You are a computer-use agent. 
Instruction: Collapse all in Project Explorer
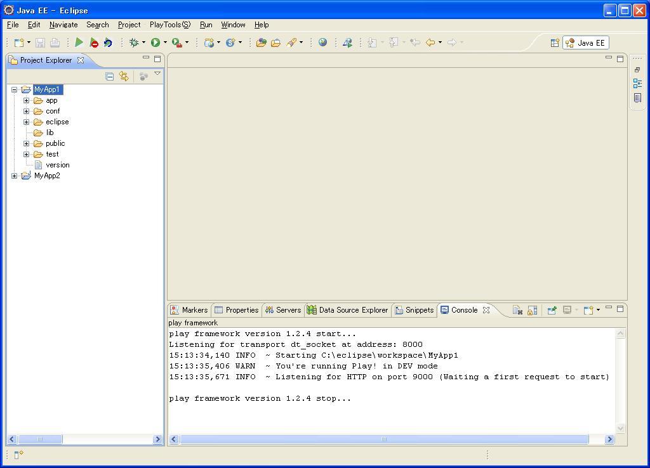tap(109, 76)
